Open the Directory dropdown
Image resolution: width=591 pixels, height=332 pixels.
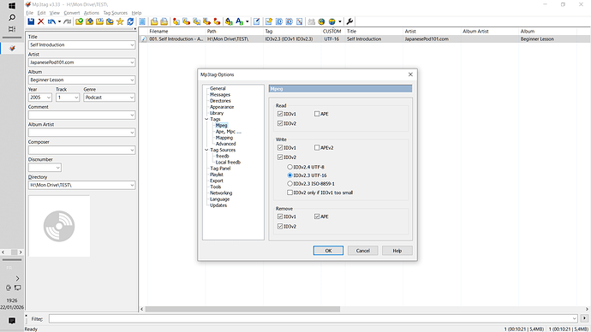point(132,185)
